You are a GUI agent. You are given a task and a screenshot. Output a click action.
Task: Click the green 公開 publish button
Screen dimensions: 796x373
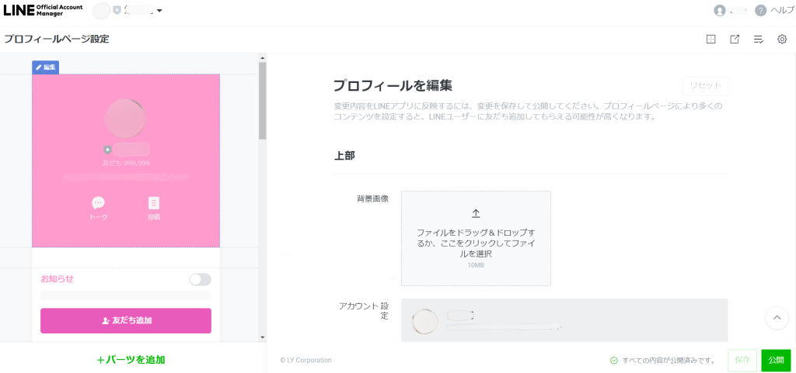coord(776,361)
